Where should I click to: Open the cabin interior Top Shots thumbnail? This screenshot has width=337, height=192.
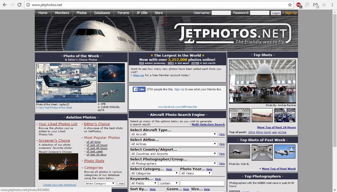(285, 115)
